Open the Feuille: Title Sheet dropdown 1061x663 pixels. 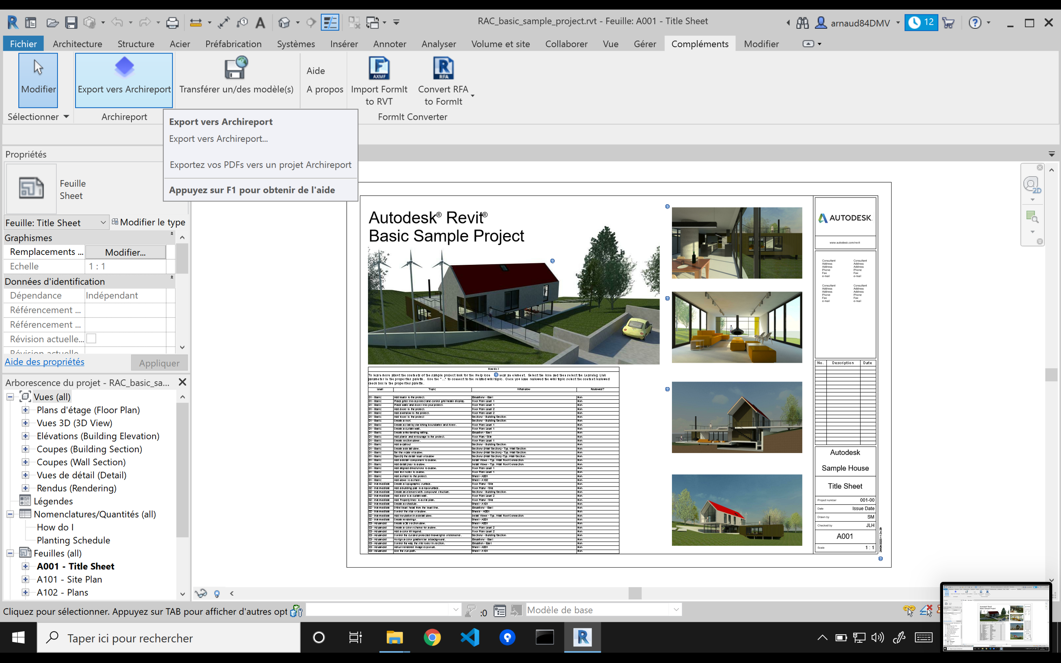[x=102, y=223]
